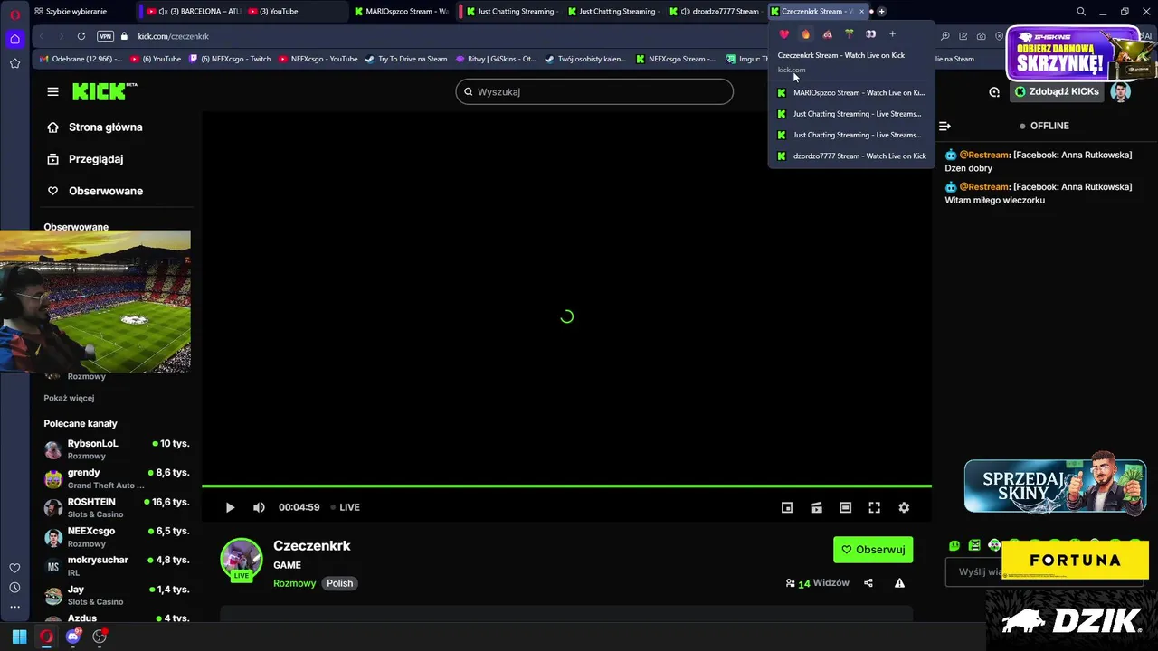Click the Polish language tag
Viewport: 1158px width, 651px height.
click(340, 583)
